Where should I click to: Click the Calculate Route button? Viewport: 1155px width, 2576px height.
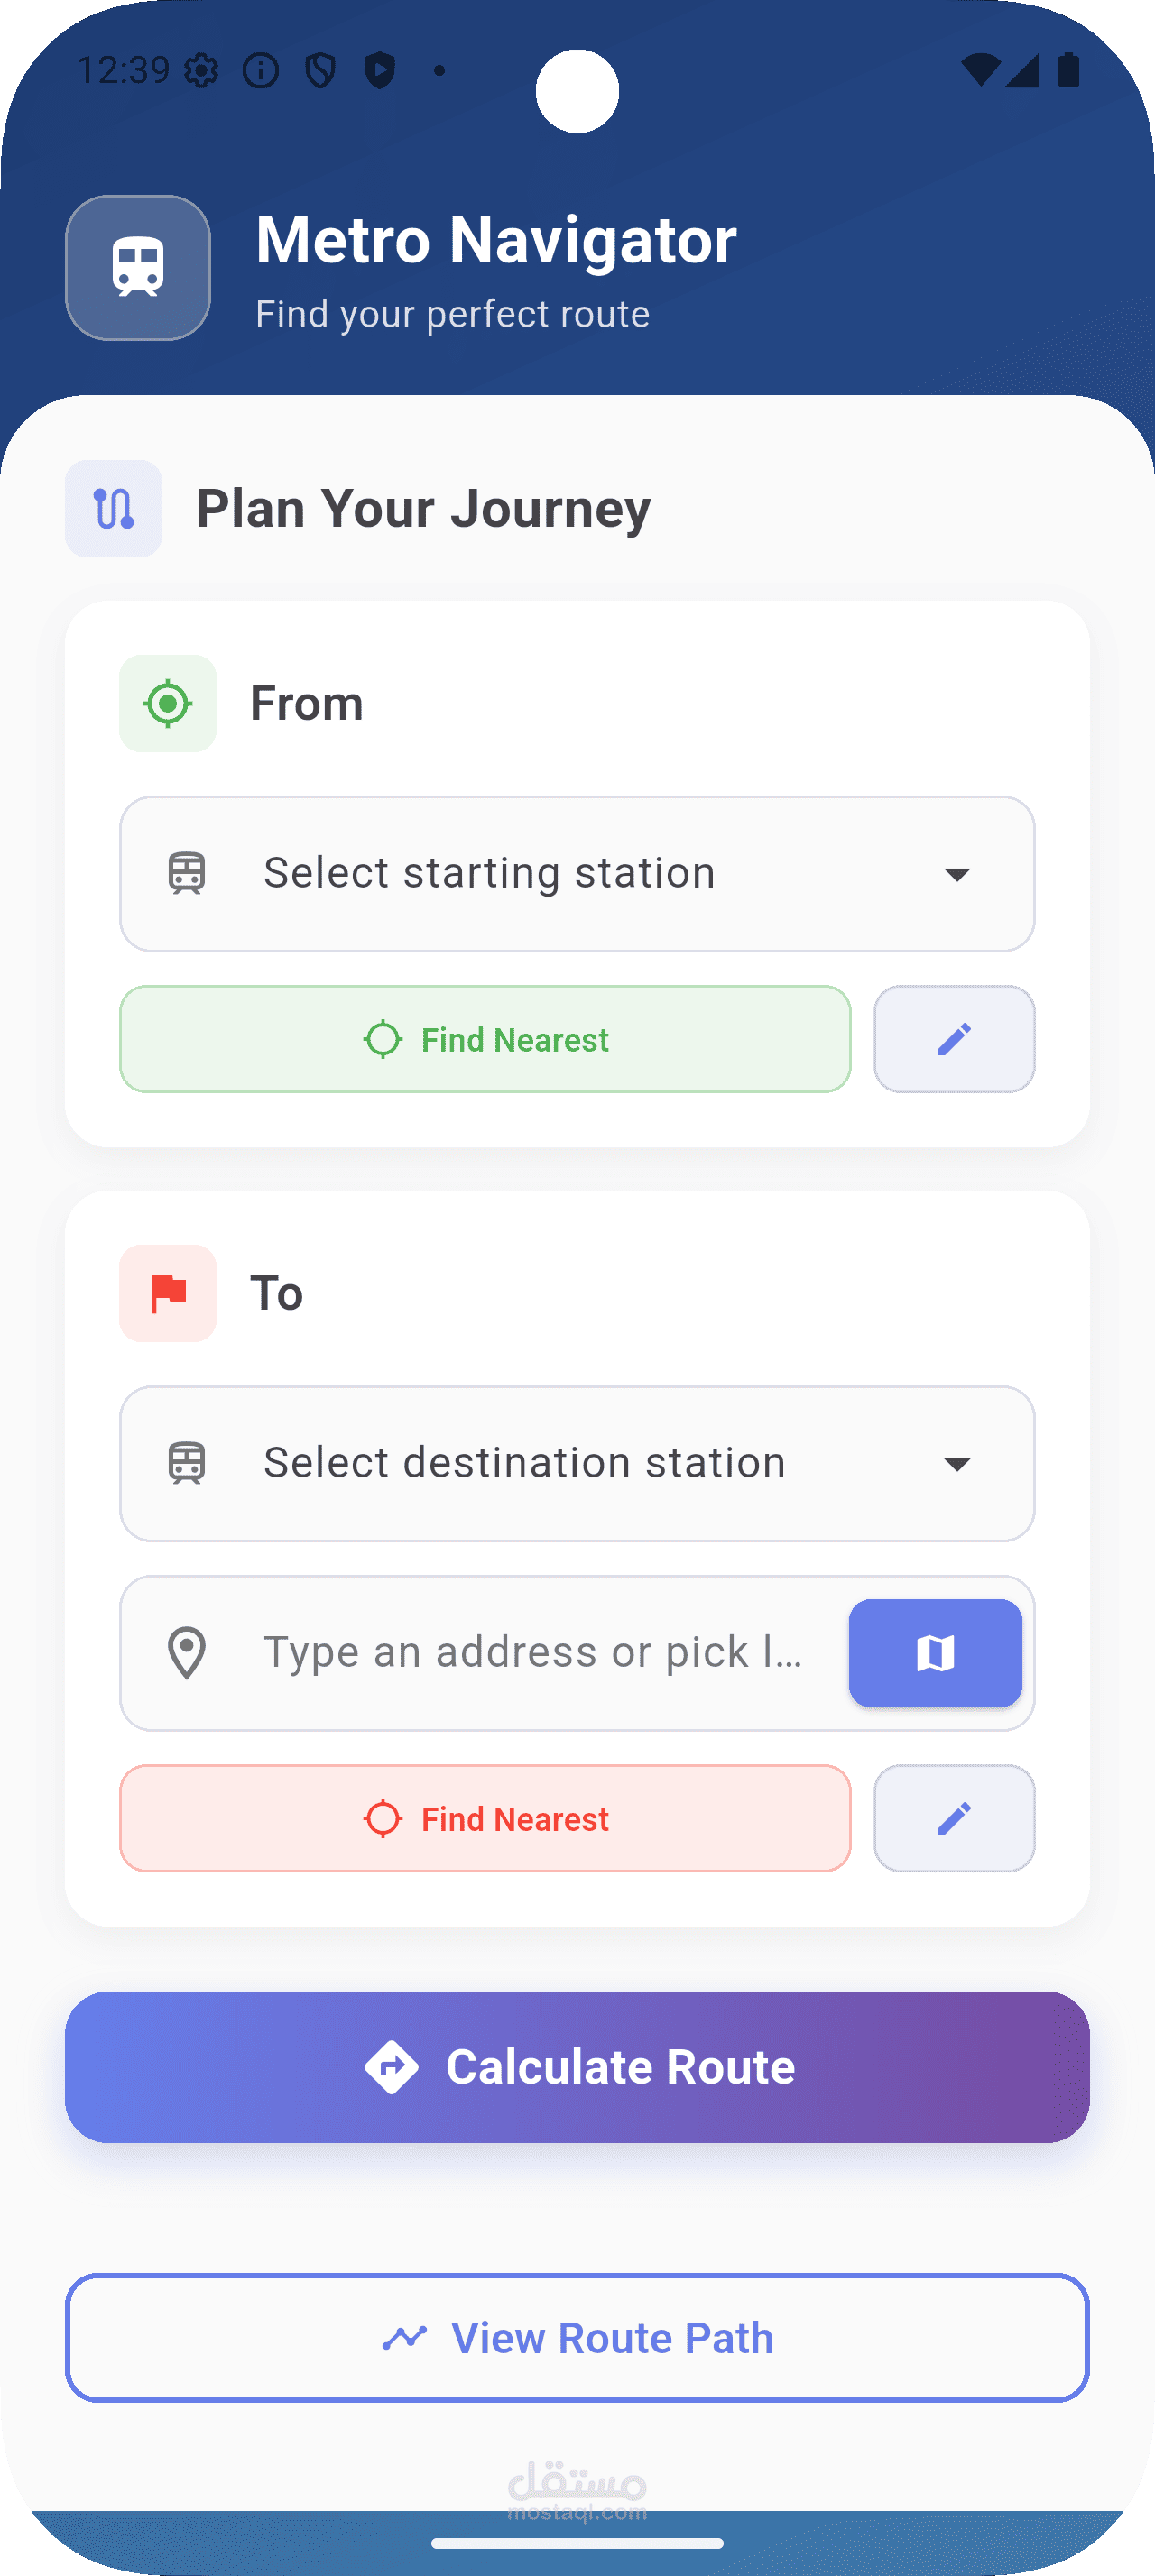(577, 2067)
